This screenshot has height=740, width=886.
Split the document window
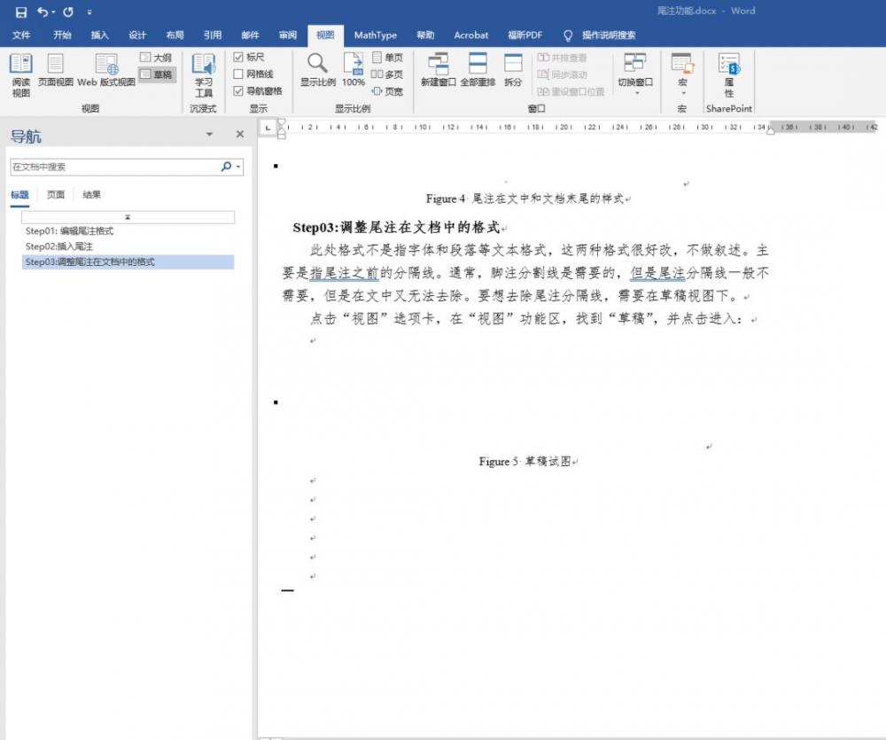coord(513,71)
